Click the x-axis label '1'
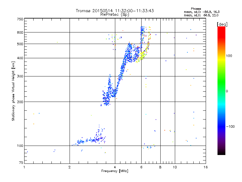This screenshot has width=242, height=182. pyautogui.click(x=24, y=167)
